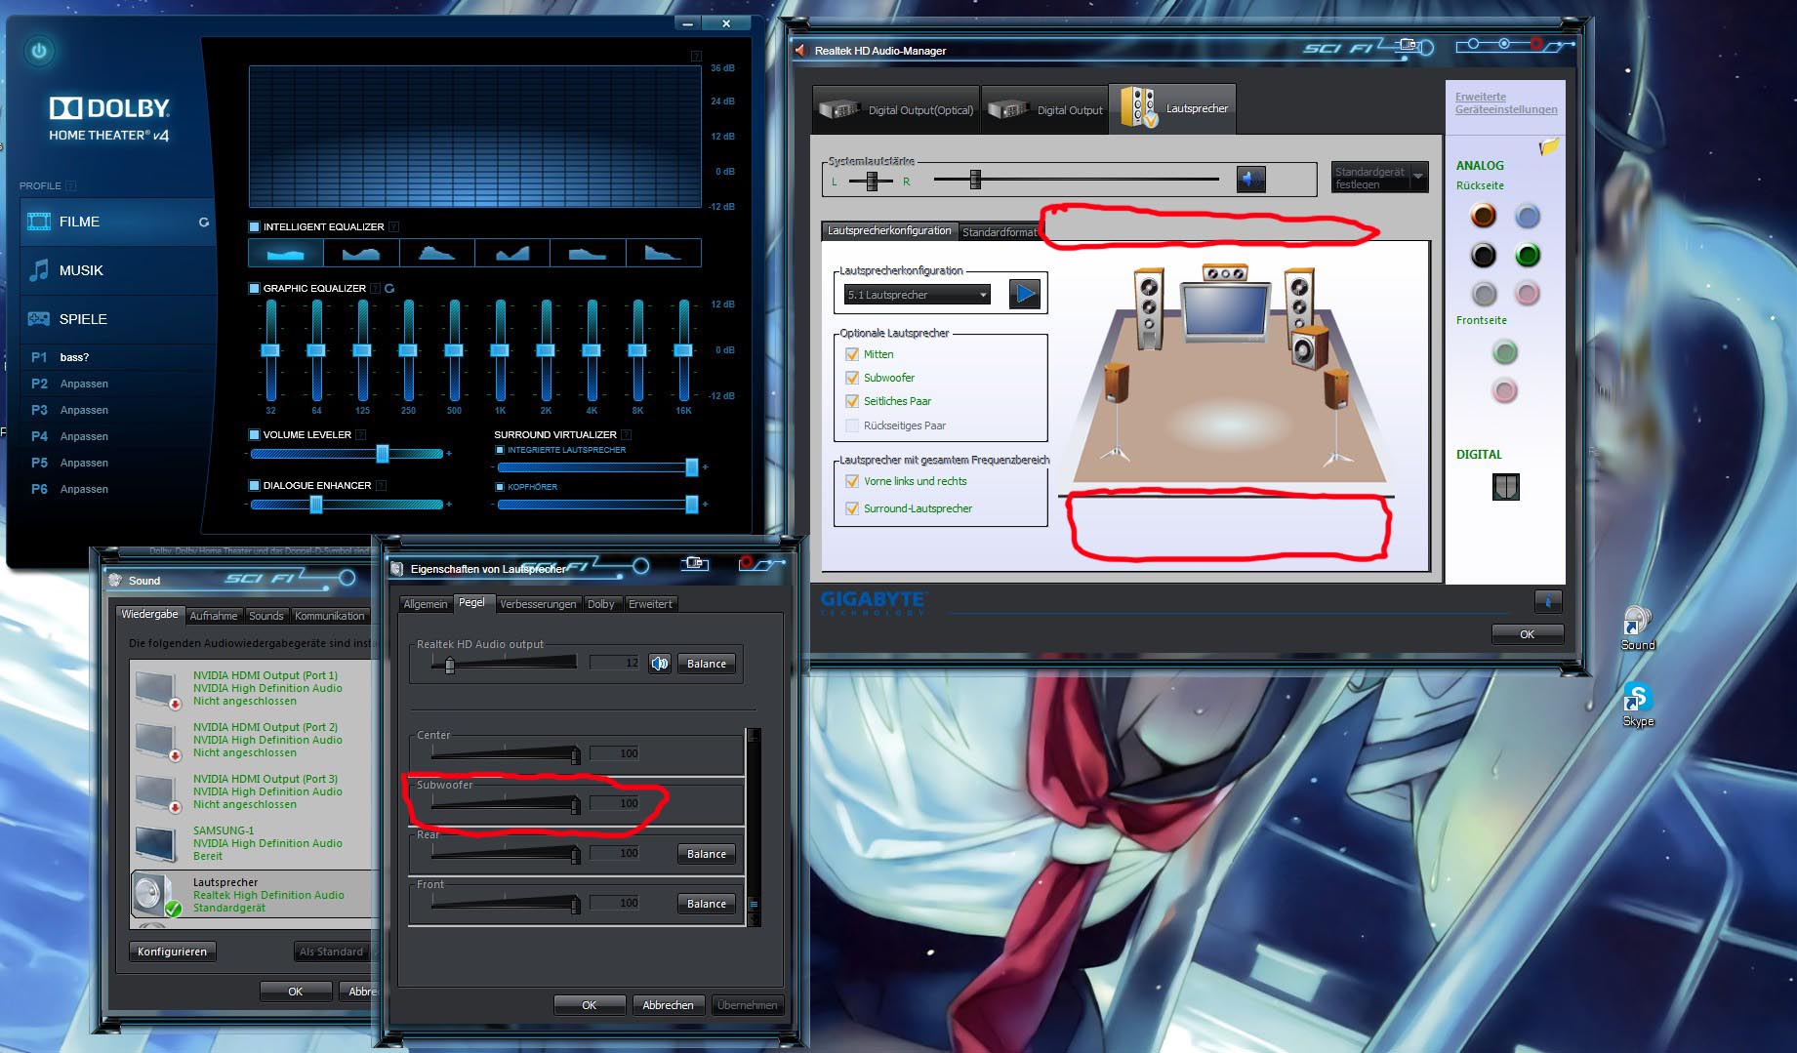Uncheck Vorne links und rechts full-range
The width and height of the screenshot is (1797, 1053).
[852, 481]
